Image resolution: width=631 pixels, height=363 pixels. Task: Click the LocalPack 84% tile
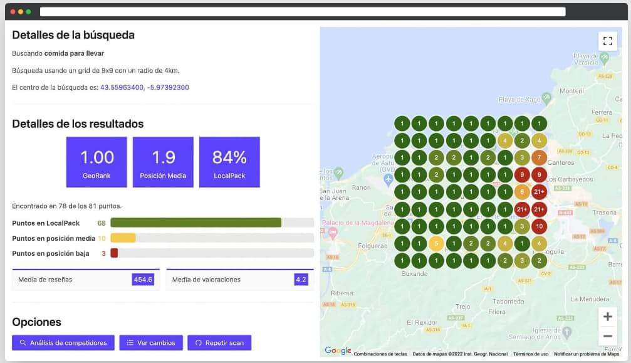click(x=229, y=162)
